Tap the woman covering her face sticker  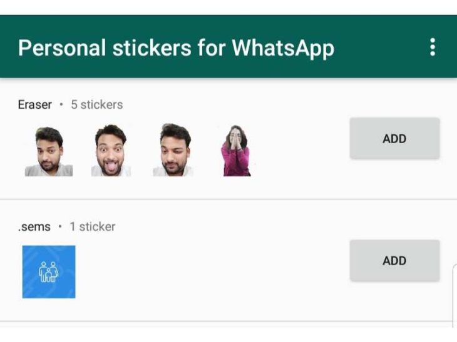(236, 151)
